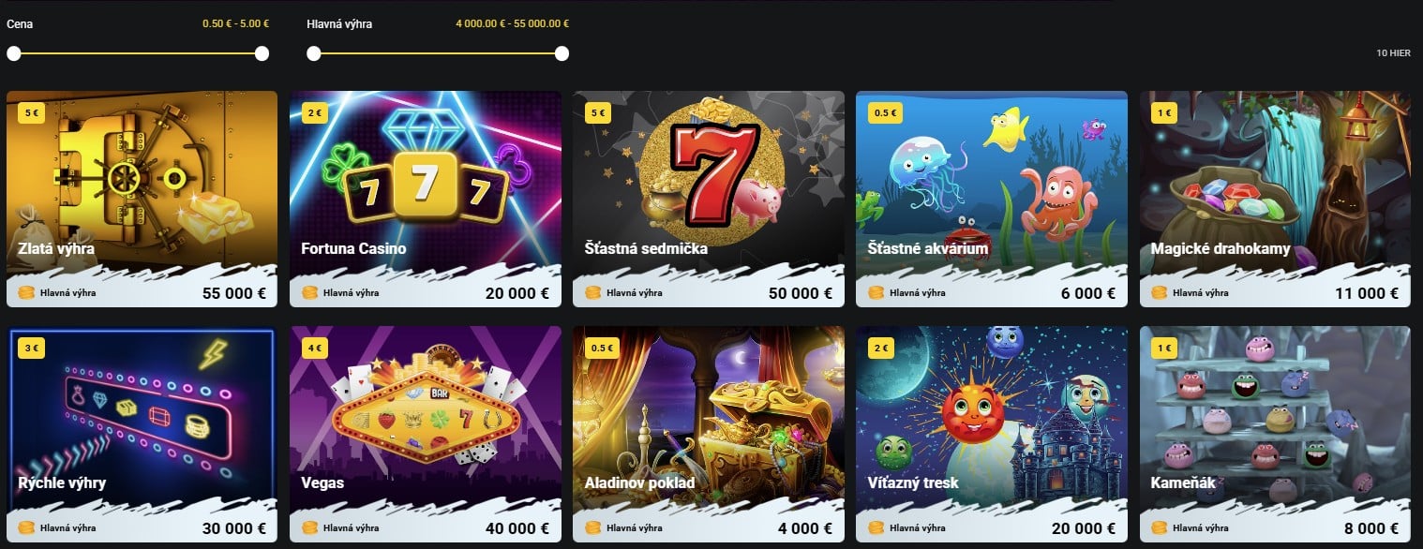Select the Vegas game thumbnail

click(x=426, y=434)
